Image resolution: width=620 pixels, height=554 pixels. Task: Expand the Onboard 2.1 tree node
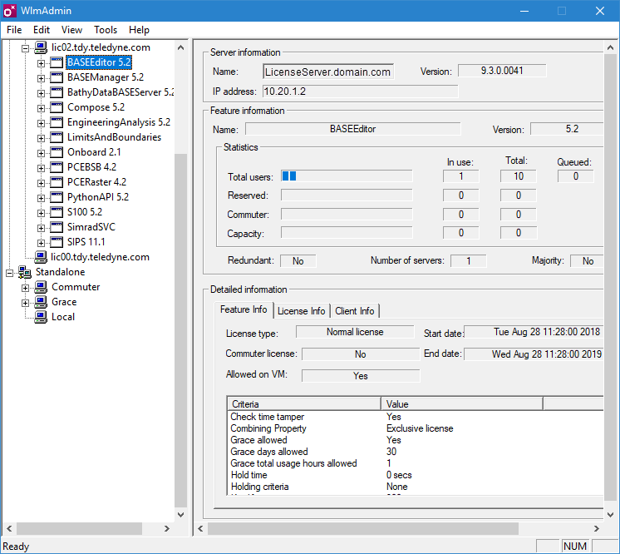[x=41, y=152]
